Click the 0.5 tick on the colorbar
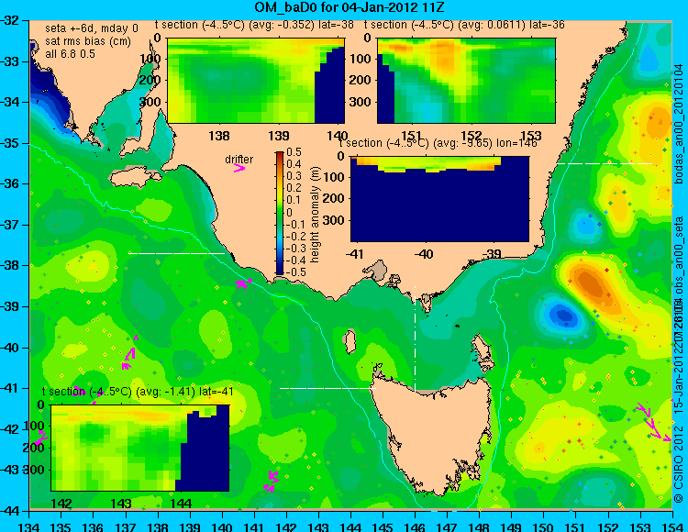This screenshot has width=688, height=532. coord(294,152)
